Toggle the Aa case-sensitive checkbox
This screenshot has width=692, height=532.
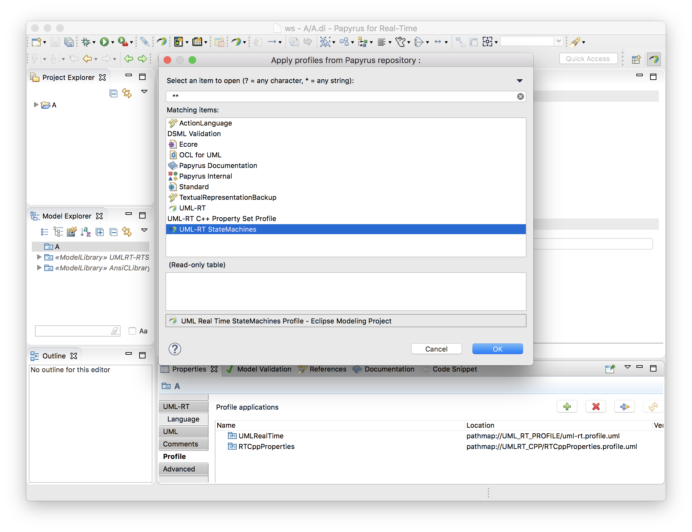pos(132,331)
